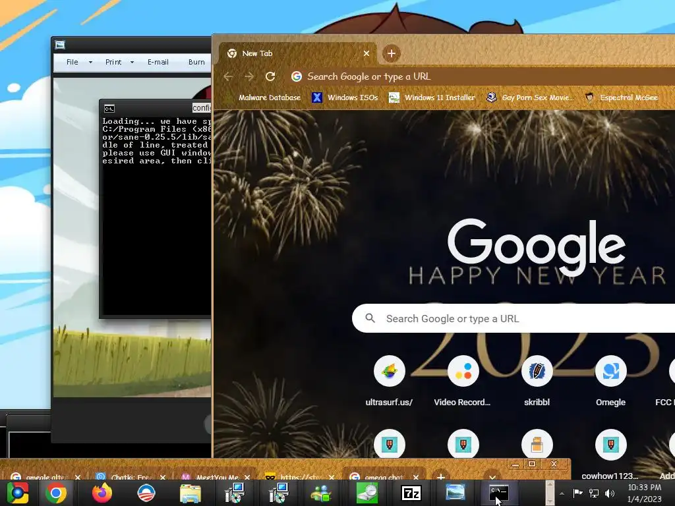
Task: Switch to the command prompt taskbar icon
Action: 499,493
